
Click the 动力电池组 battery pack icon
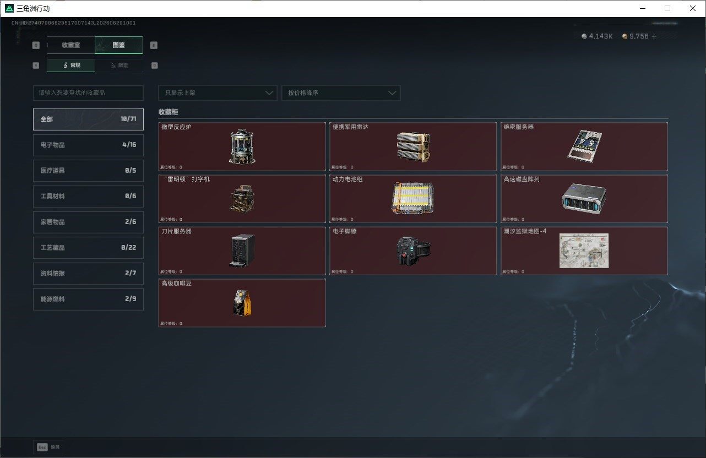[x=413, y=198]
